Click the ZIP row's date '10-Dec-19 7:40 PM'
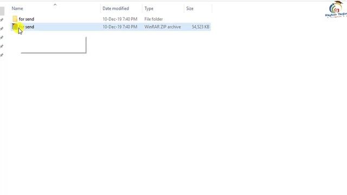This screenshot has height=195, width=347. coord(120,27)
